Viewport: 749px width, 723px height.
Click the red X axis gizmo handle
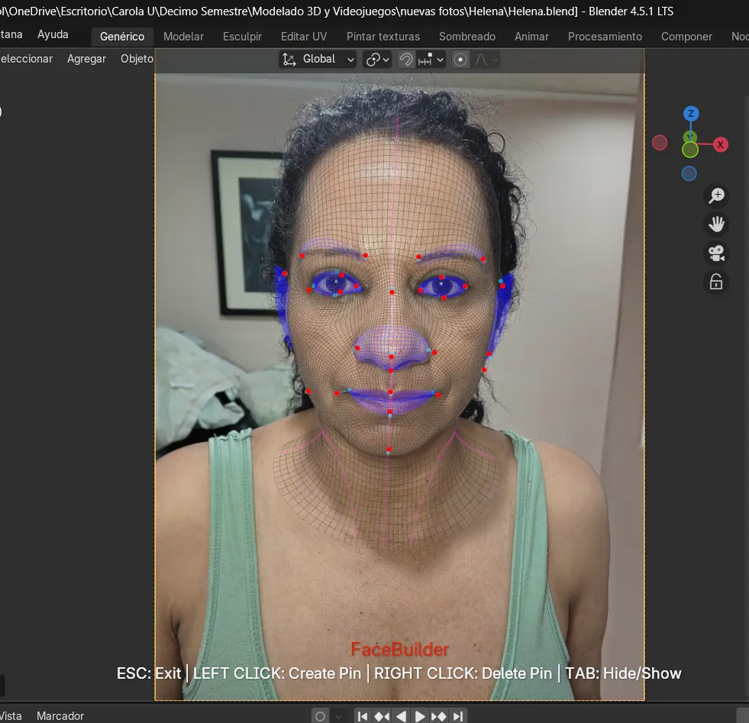point(720,144)
